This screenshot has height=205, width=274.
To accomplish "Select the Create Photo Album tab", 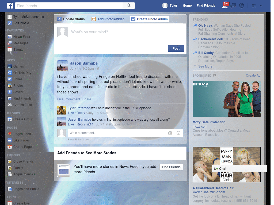I will (x=150, y=19).
